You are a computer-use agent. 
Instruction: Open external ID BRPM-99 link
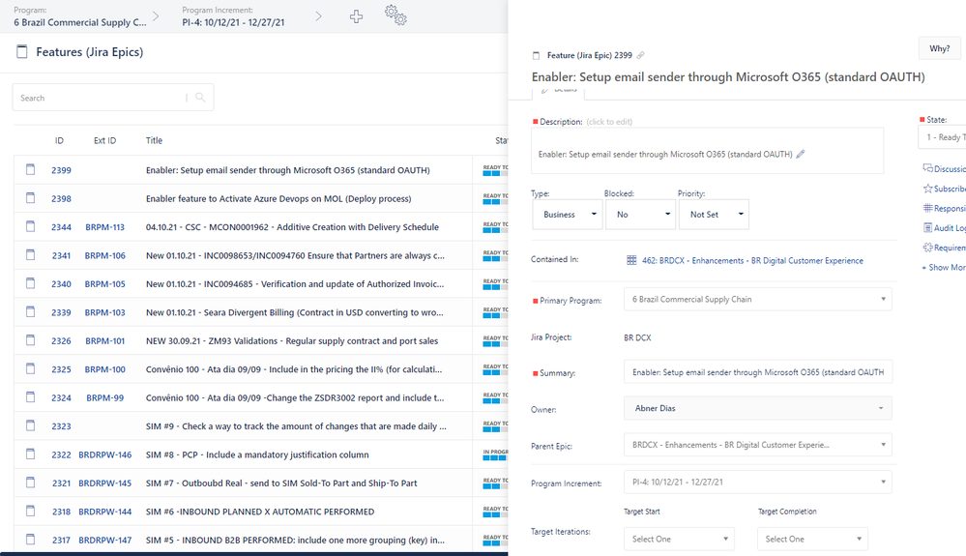coord(104,397)
